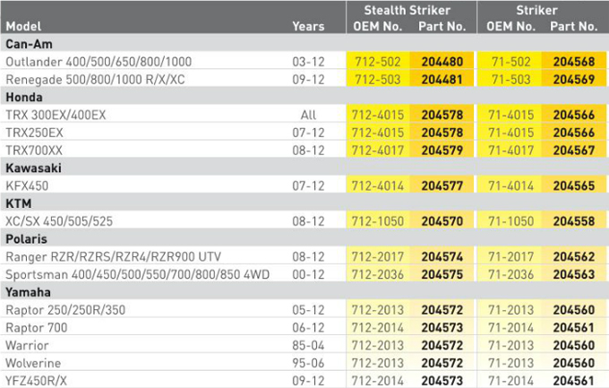Click "OEM No." under Stealth Striker
Image resolution: width=609 pixels, height=388 pixels.
pyautogui.click(x=377, y=26)
